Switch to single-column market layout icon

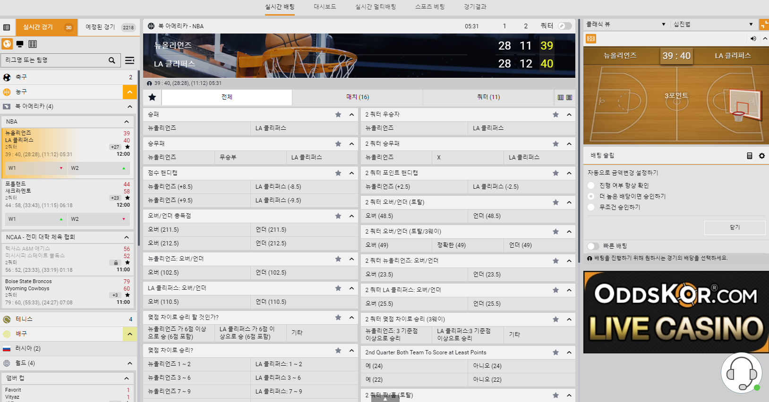pos(569,97)
